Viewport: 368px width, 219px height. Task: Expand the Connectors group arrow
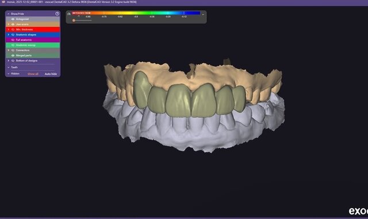(9, 50)
